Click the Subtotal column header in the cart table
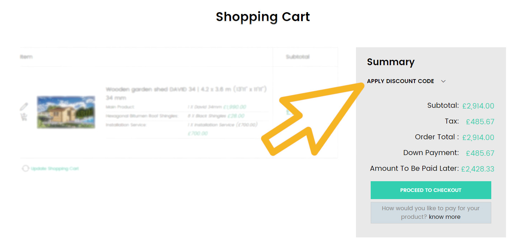 pyautogui.click(x=297, y=57)
